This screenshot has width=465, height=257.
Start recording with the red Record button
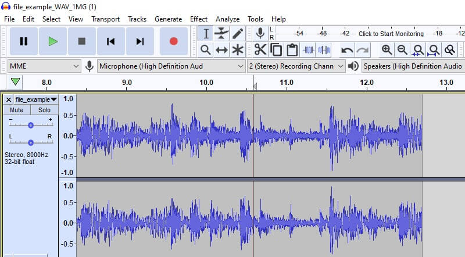174,41
